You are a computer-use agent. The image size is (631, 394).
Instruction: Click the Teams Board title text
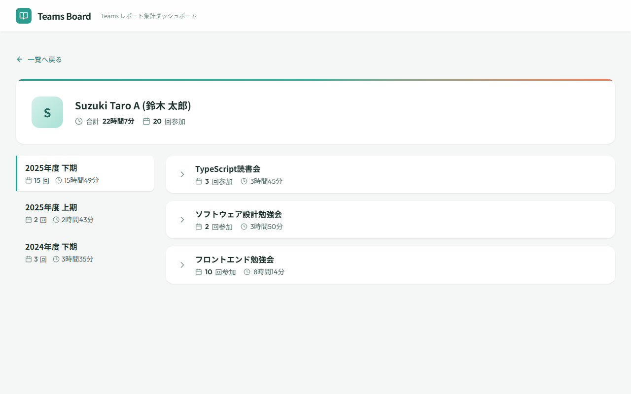64,16
